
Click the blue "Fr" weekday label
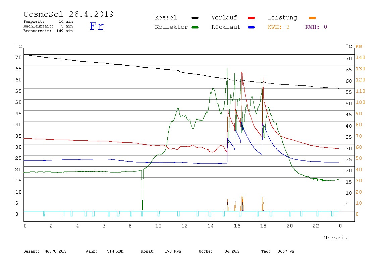(x=97, y=26)
